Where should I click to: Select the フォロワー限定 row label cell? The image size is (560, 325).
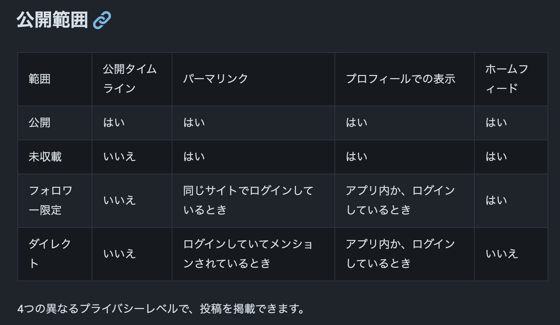pyautogui.click(x=55, y=201)
